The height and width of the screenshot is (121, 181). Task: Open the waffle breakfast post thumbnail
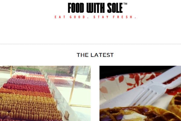[140, 93]
